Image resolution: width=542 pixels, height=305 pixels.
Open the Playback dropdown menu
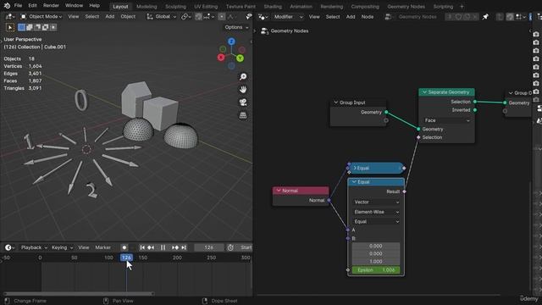tap(34, 247)
